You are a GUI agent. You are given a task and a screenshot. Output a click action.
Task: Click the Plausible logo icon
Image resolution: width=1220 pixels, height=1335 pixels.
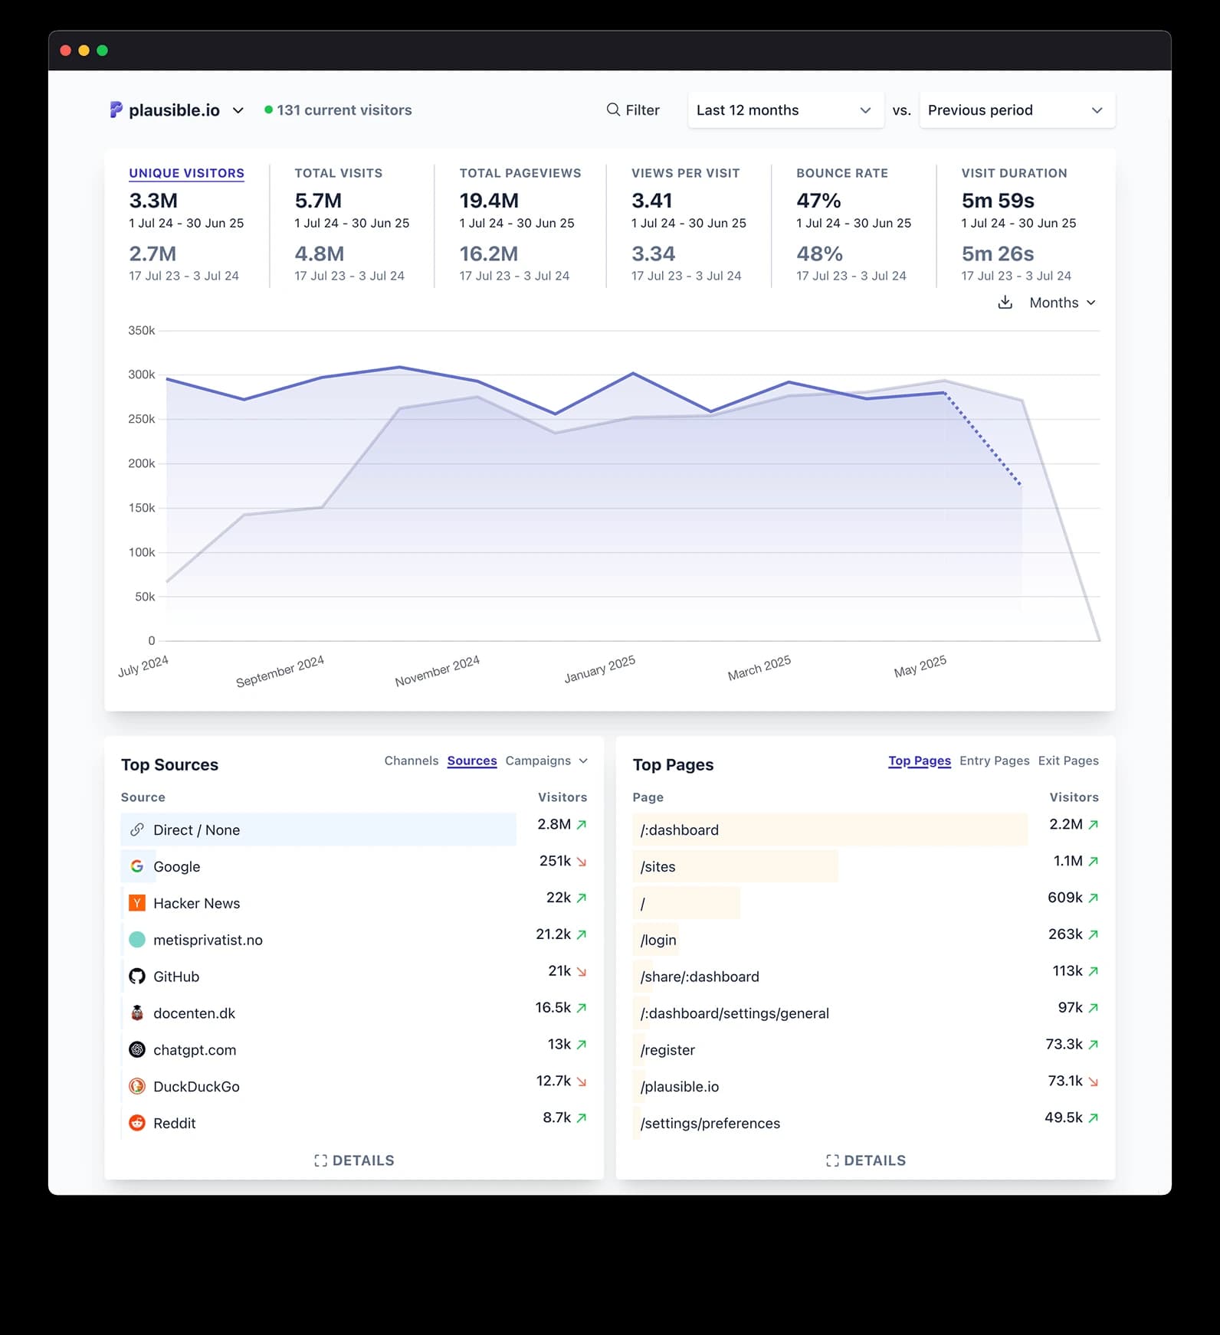116,110
